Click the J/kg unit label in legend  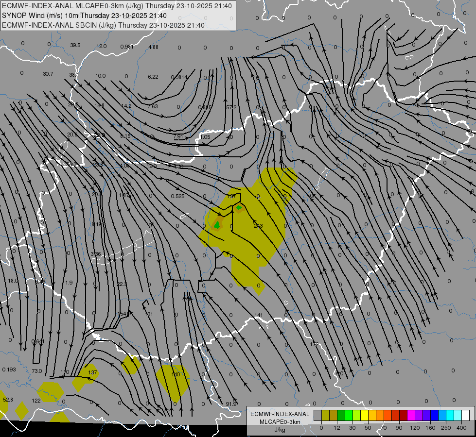pos(280,430)
